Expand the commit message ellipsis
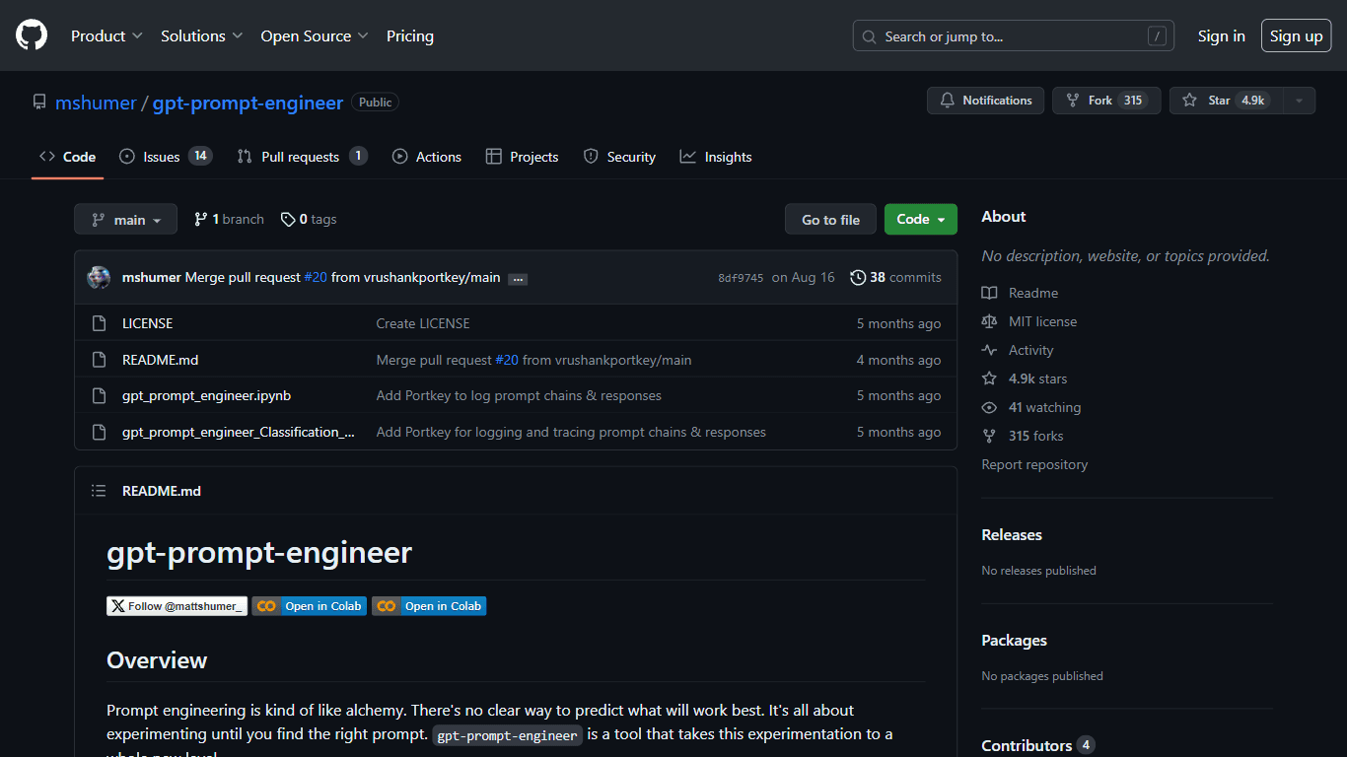 (x=519, y=279)
